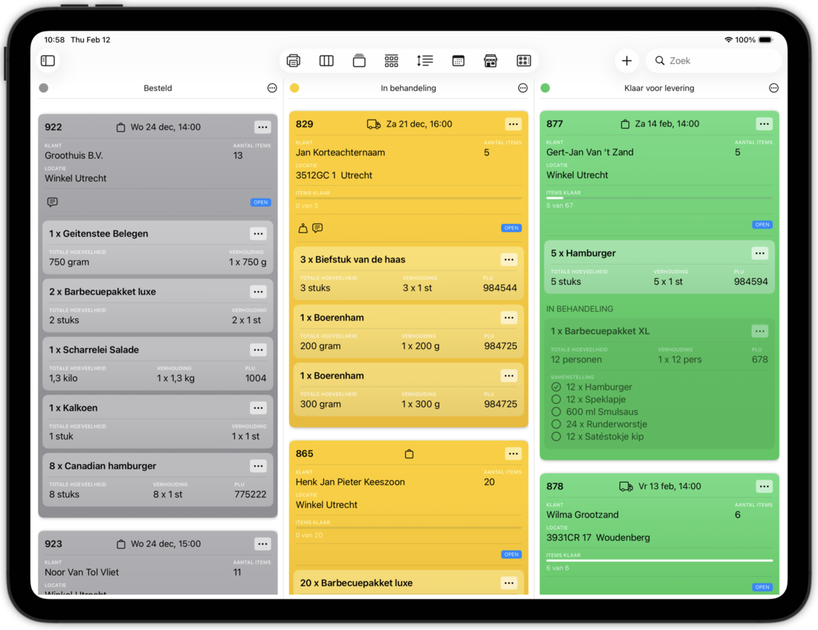Open the comment icon on order 922

coord(52,202)
